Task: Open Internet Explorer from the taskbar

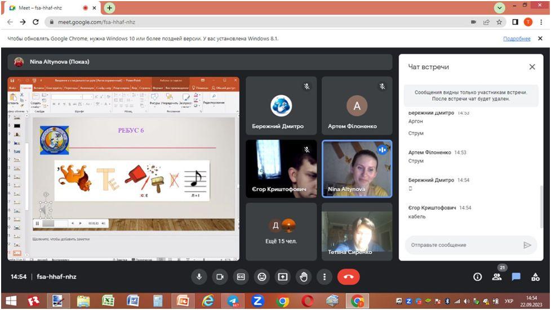Action: 208,301
